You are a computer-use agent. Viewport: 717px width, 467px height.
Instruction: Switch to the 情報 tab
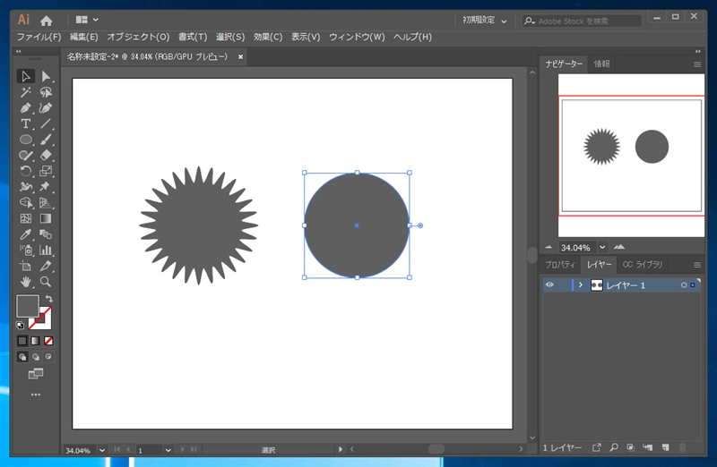(x=601, y=64)
